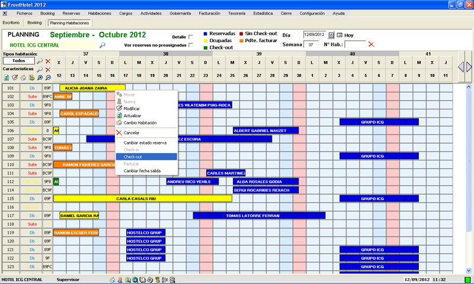The width and height of the screenshot is (474, 284).
Task: Open the Caracteristicas search magnifier
Action: [40, 69]
